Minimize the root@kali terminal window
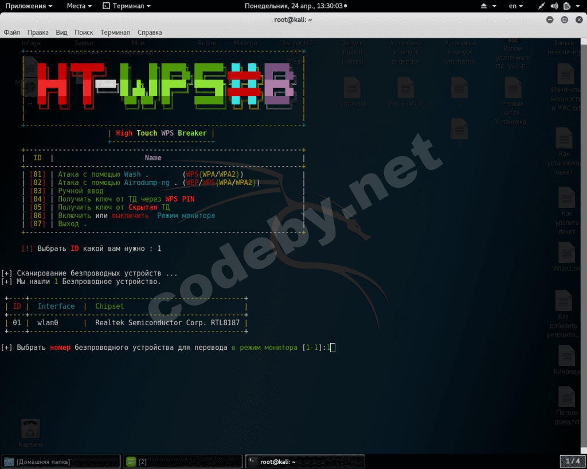The width and height of the screenshot is (587, 469). 550,20
